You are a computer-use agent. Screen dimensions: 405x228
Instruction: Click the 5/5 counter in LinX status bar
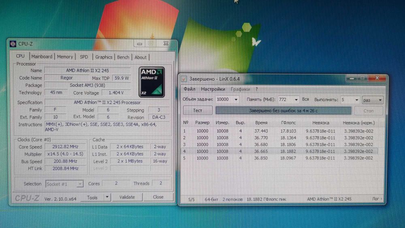point(191,199)
